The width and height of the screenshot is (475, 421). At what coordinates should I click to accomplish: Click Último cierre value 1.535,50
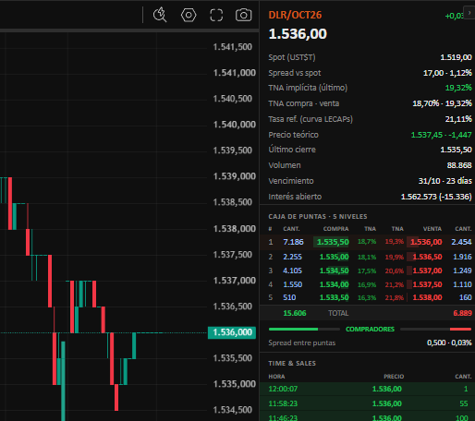click(456, 150)
